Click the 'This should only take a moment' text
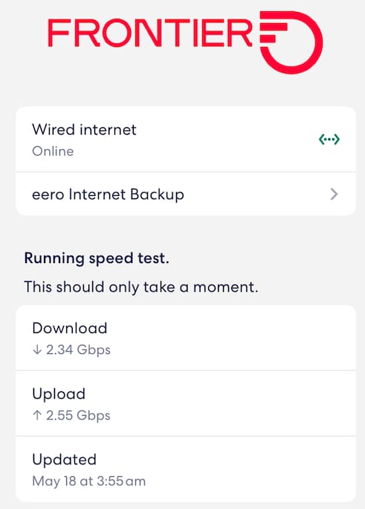The image size is (365, 509). (x=141, y=287)
